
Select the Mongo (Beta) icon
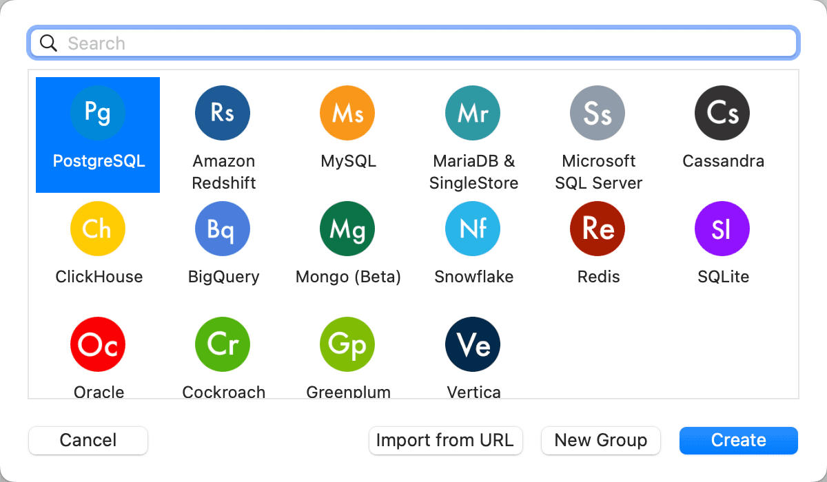tap(347, 229)
